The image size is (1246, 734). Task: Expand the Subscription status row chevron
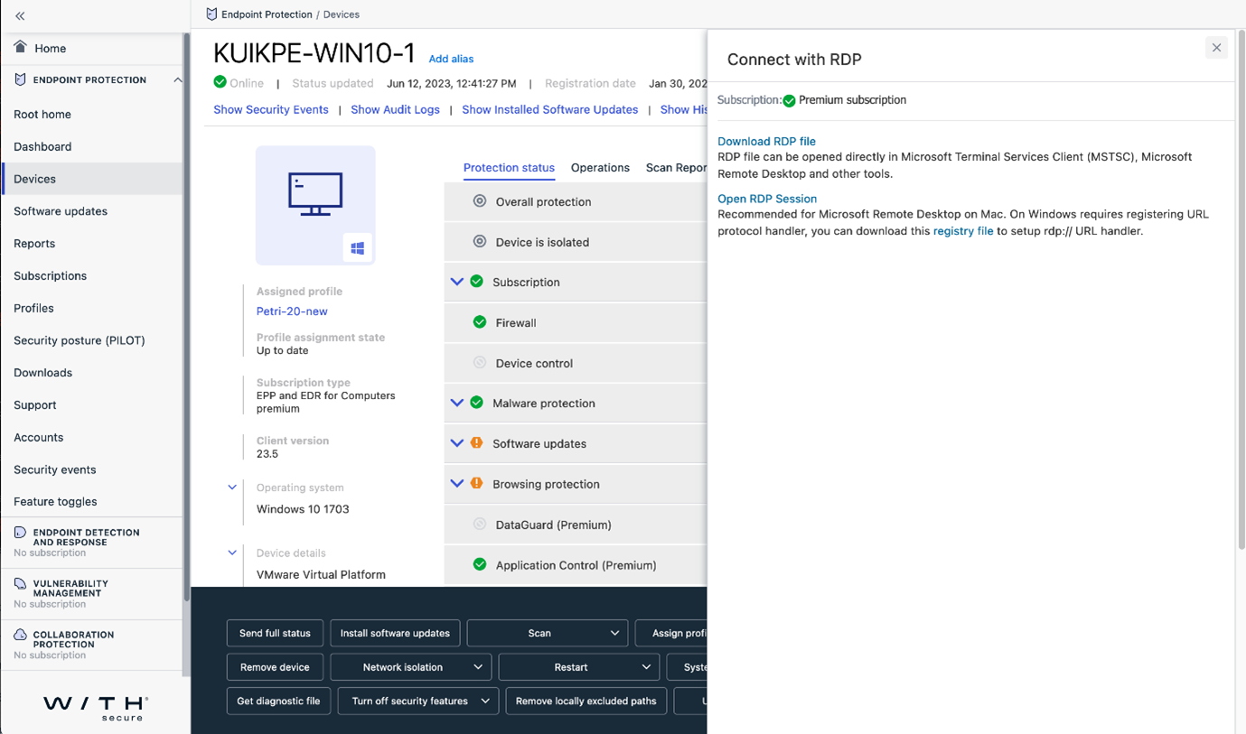click(457, 282)
